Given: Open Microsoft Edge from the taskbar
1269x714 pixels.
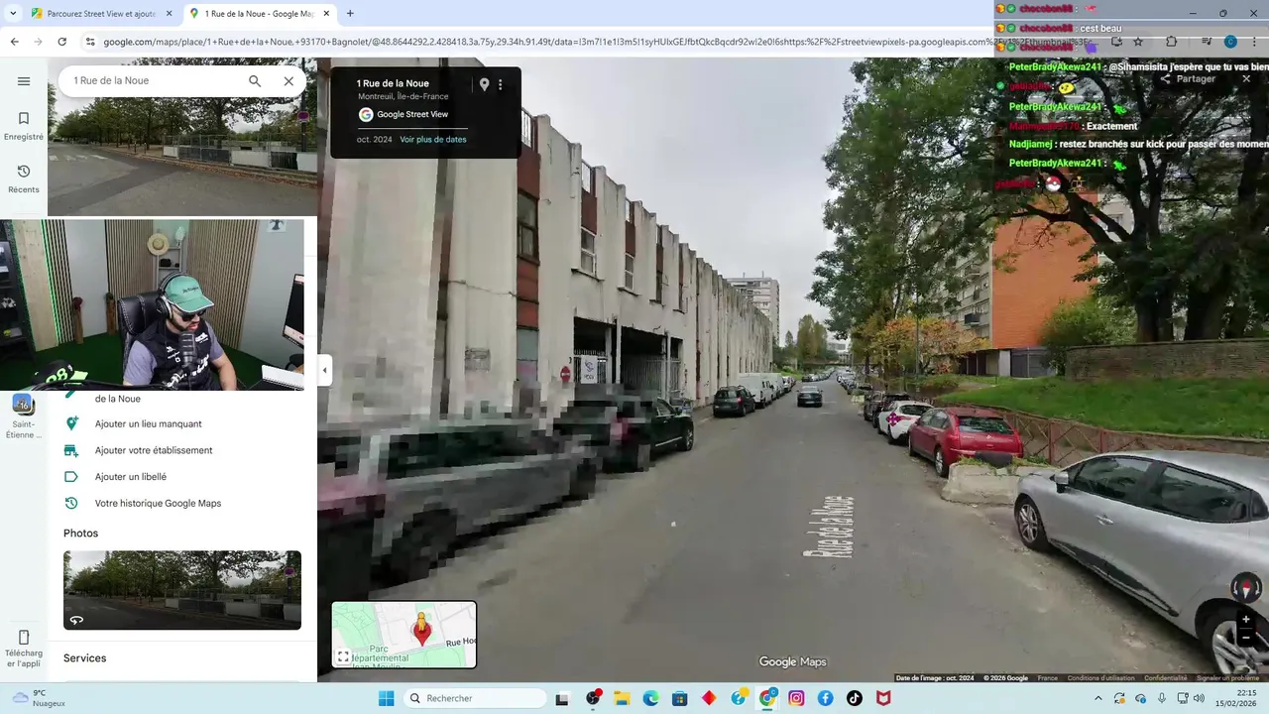Looking at the screenshot, I should (x=650, y=698).
